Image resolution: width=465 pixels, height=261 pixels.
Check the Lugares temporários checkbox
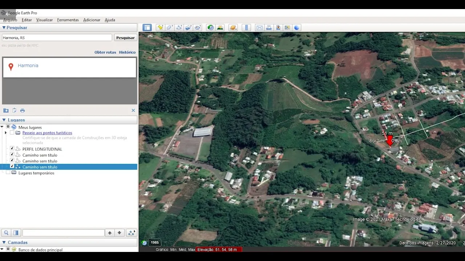point(8,173)
